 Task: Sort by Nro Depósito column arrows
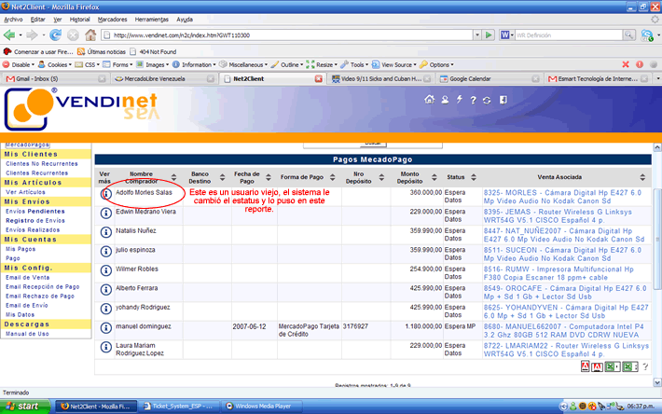coord(381,177)
